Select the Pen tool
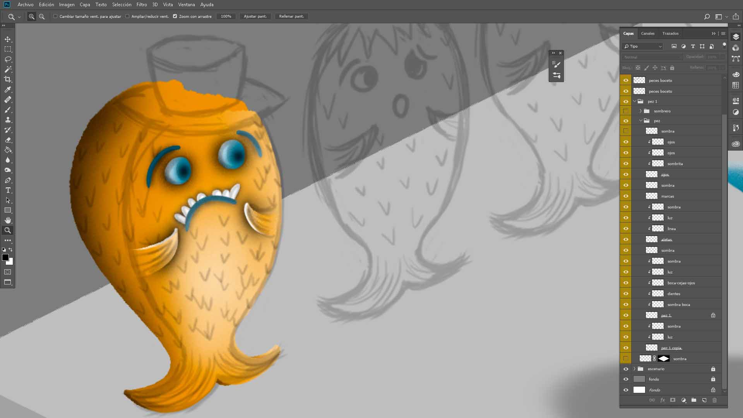The height and width of the screenshot is (418, 743). tap(8, 180)
